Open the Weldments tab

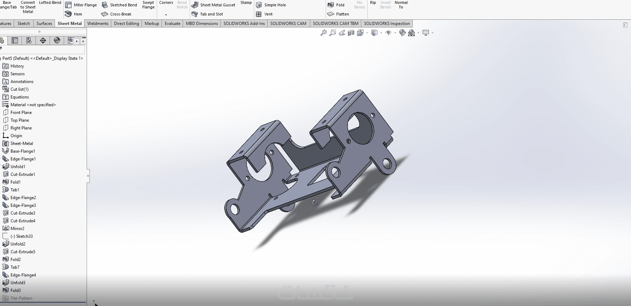coord(98,24)
